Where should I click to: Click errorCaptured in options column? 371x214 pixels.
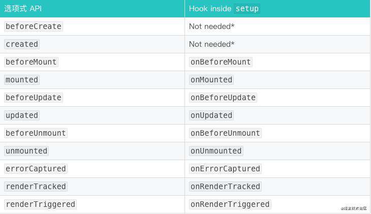(36, 169)
